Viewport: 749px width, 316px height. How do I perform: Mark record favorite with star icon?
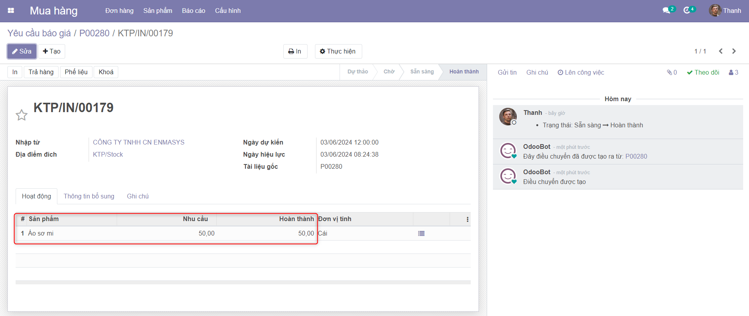coord(21,115)
